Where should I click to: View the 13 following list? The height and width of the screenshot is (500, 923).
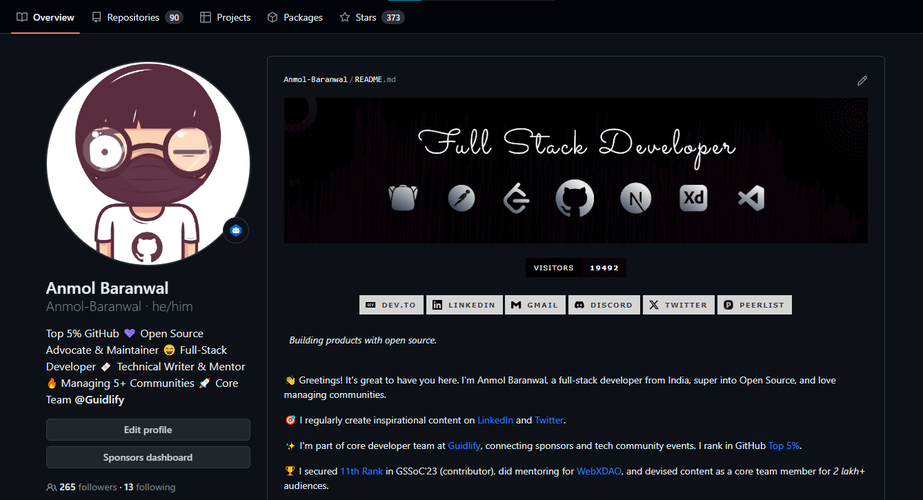point(150,487)
